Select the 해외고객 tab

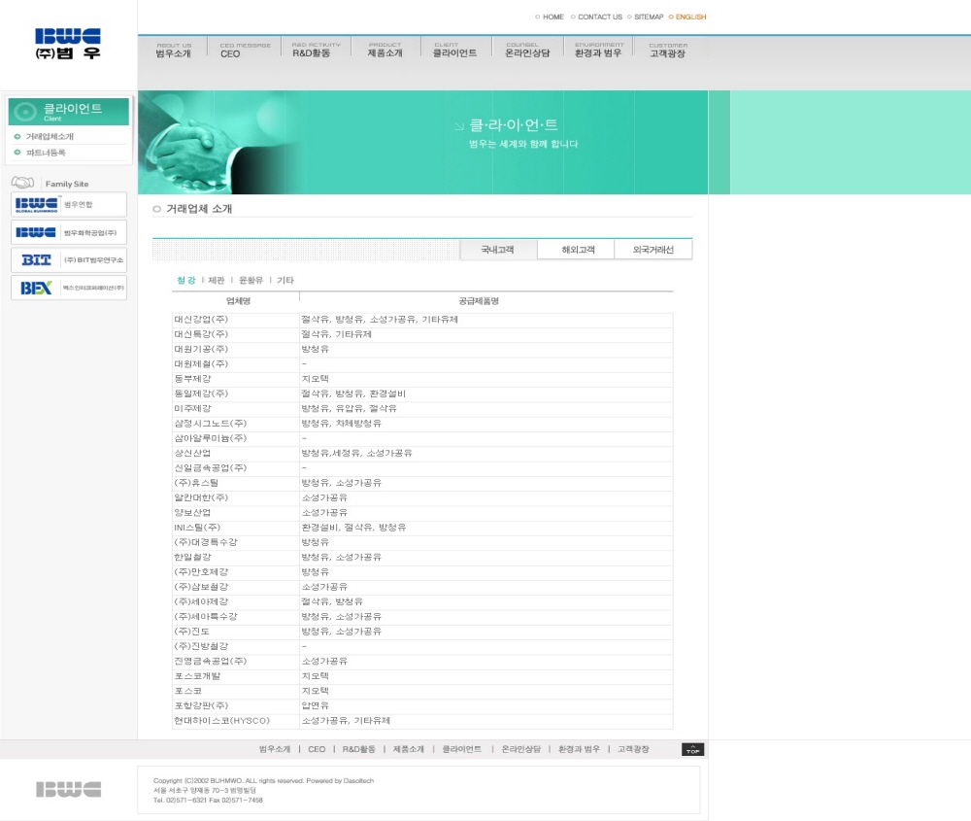pos(577,250)
